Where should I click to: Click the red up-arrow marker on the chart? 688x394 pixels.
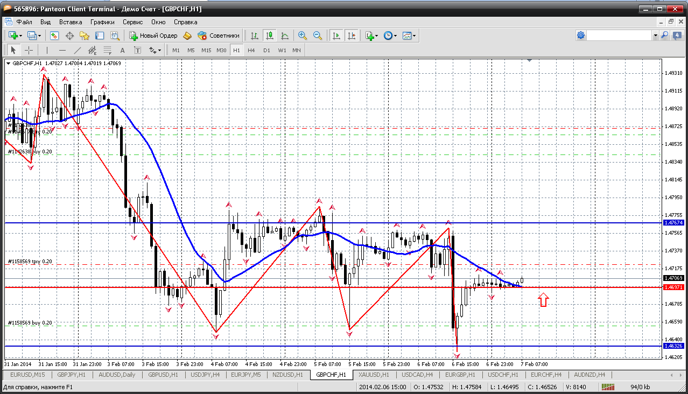click(x=544, y=300)
